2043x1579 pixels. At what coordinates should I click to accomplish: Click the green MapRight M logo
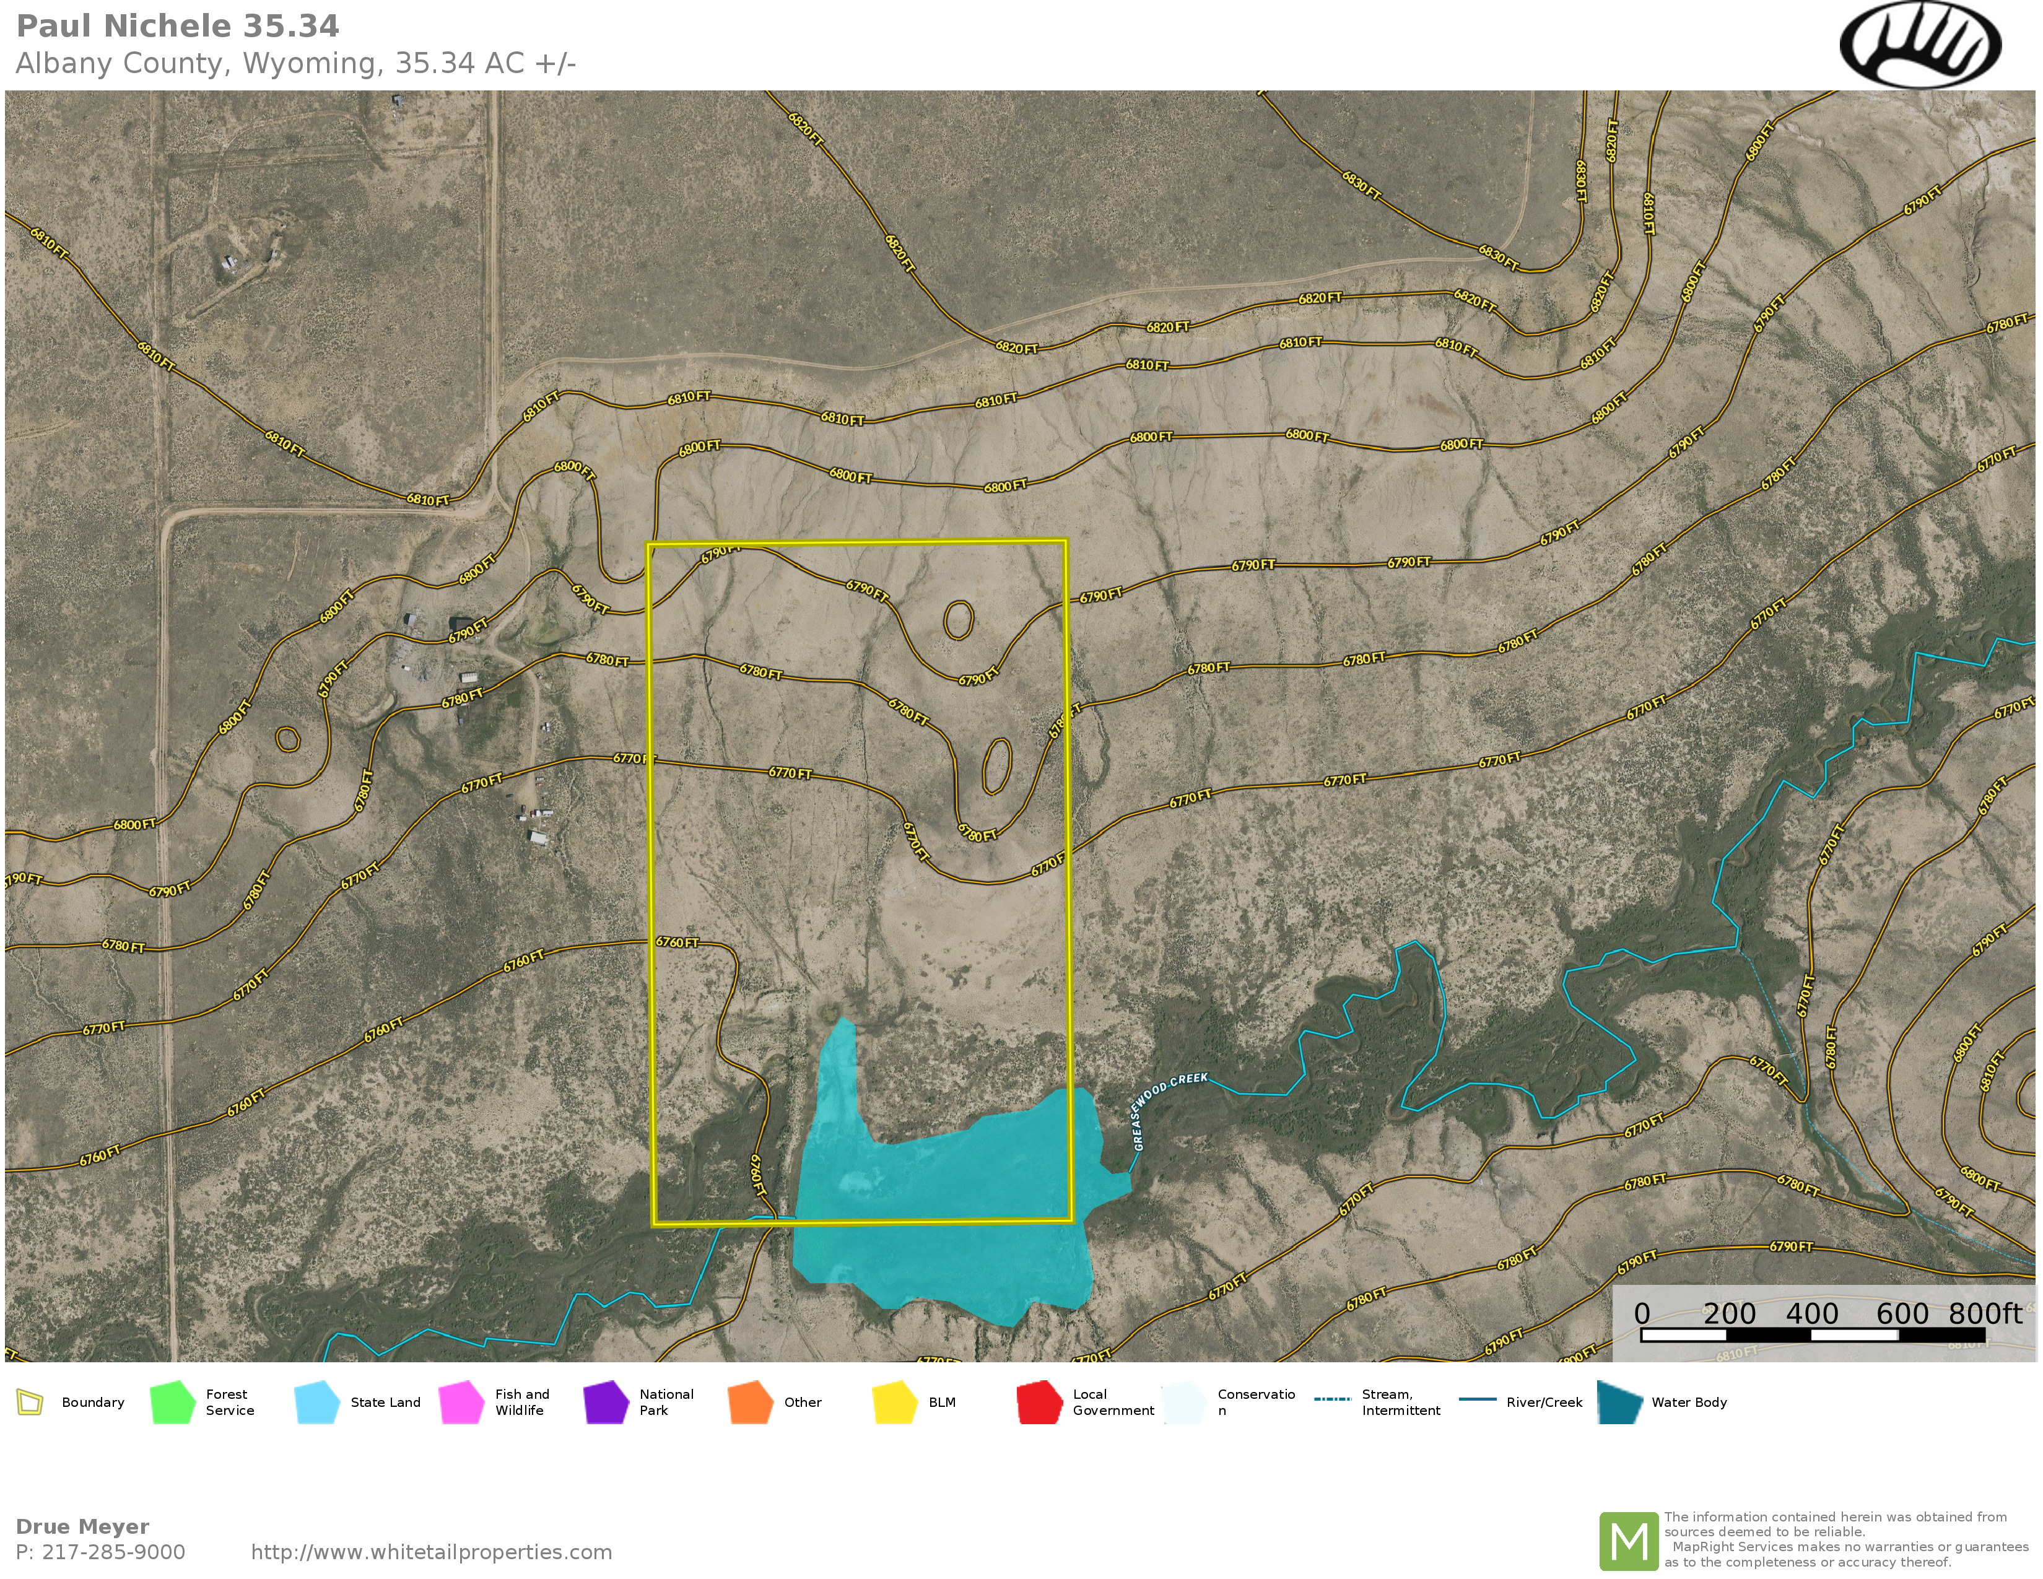(1629, 1541)
